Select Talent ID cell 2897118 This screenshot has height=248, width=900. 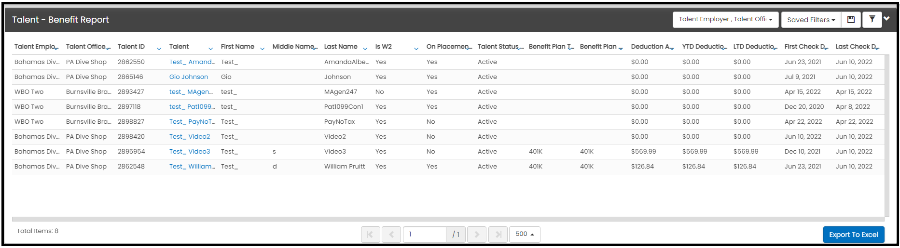pyautogui.click(x=129, y=106)
